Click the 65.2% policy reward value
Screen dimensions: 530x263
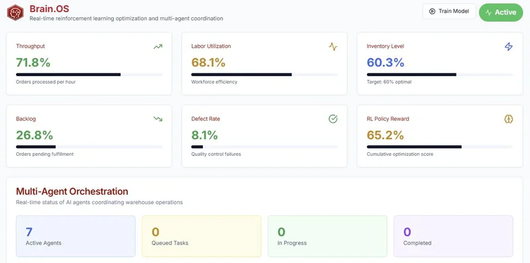[x=386, y=135]
